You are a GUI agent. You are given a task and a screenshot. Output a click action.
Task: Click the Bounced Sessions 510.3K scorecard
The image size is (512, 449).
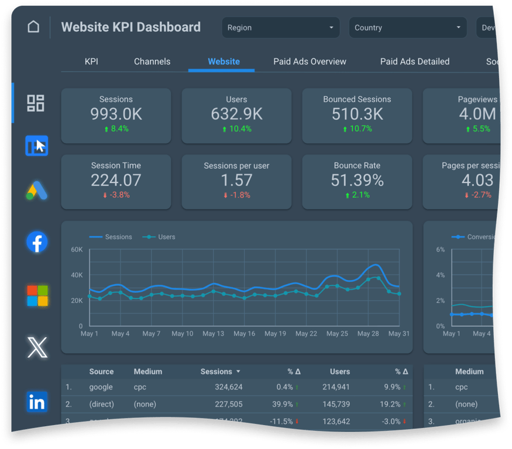pos(357,116)
